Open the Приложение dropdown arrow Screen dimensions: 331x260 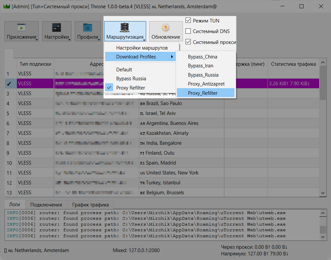36,39
